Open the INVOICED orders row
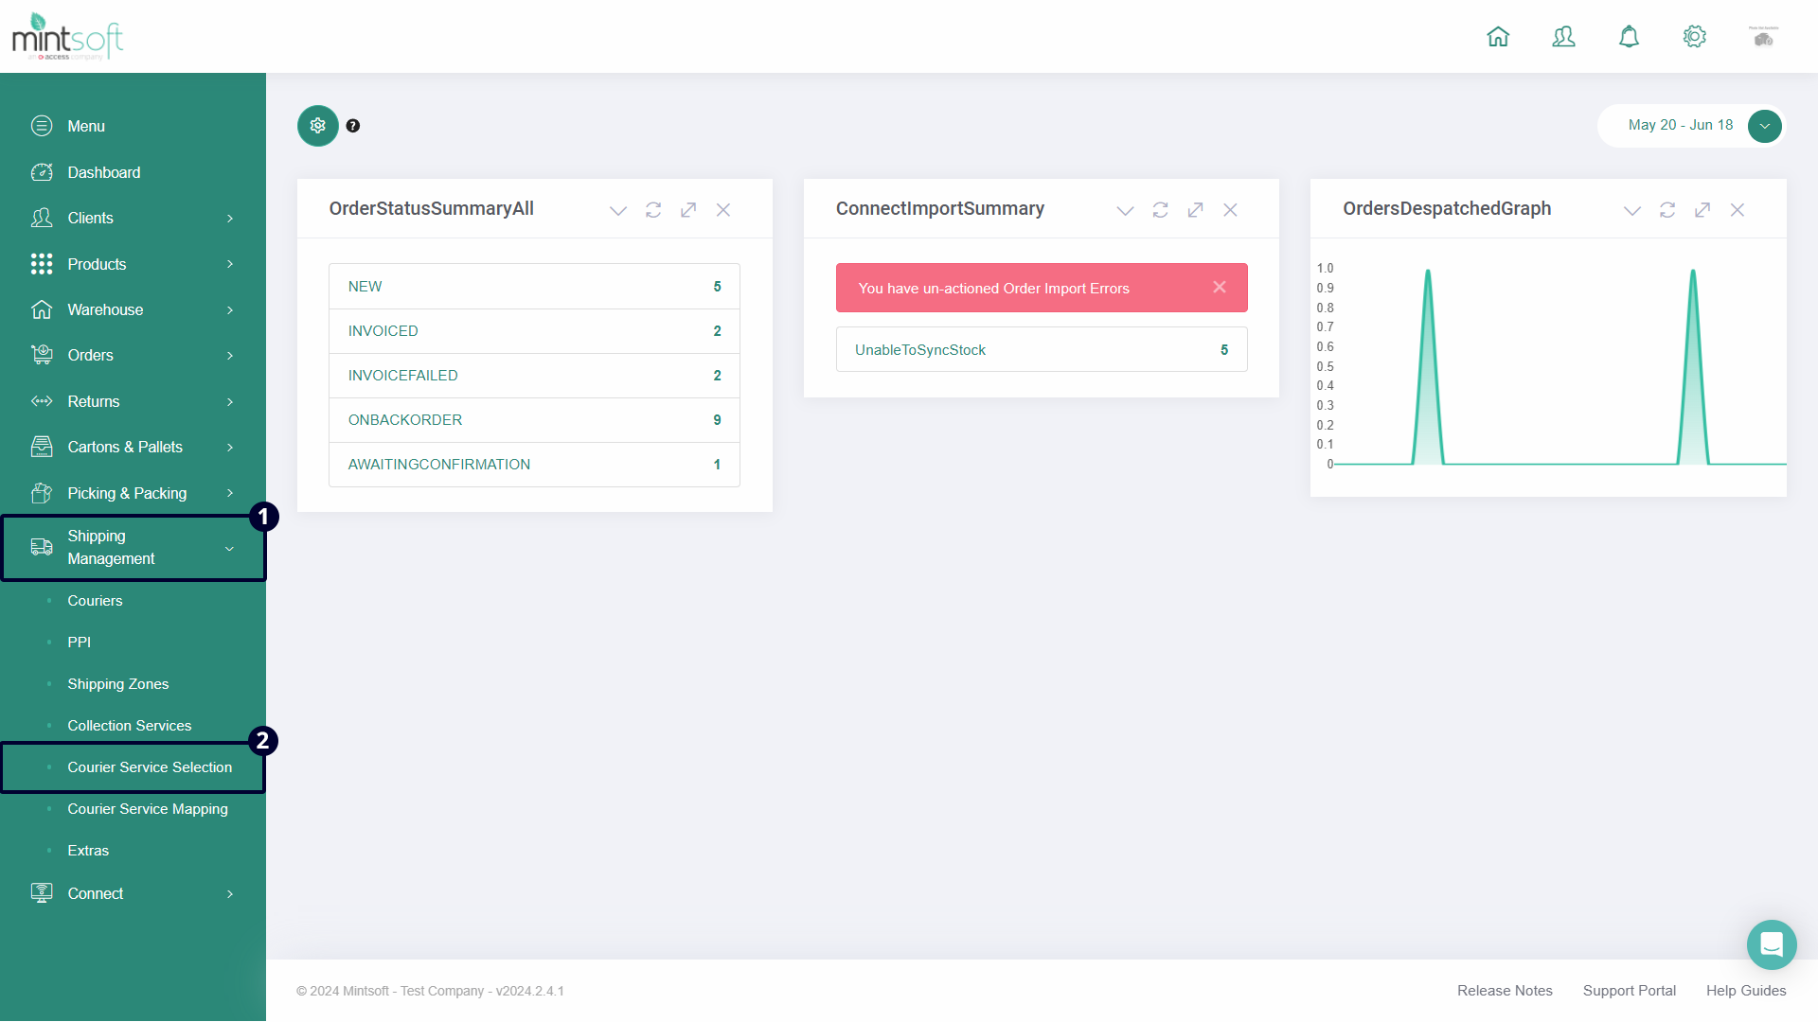Viewport: 1818px width, 1022px height. pyautogui.click(x=534, y=331)
